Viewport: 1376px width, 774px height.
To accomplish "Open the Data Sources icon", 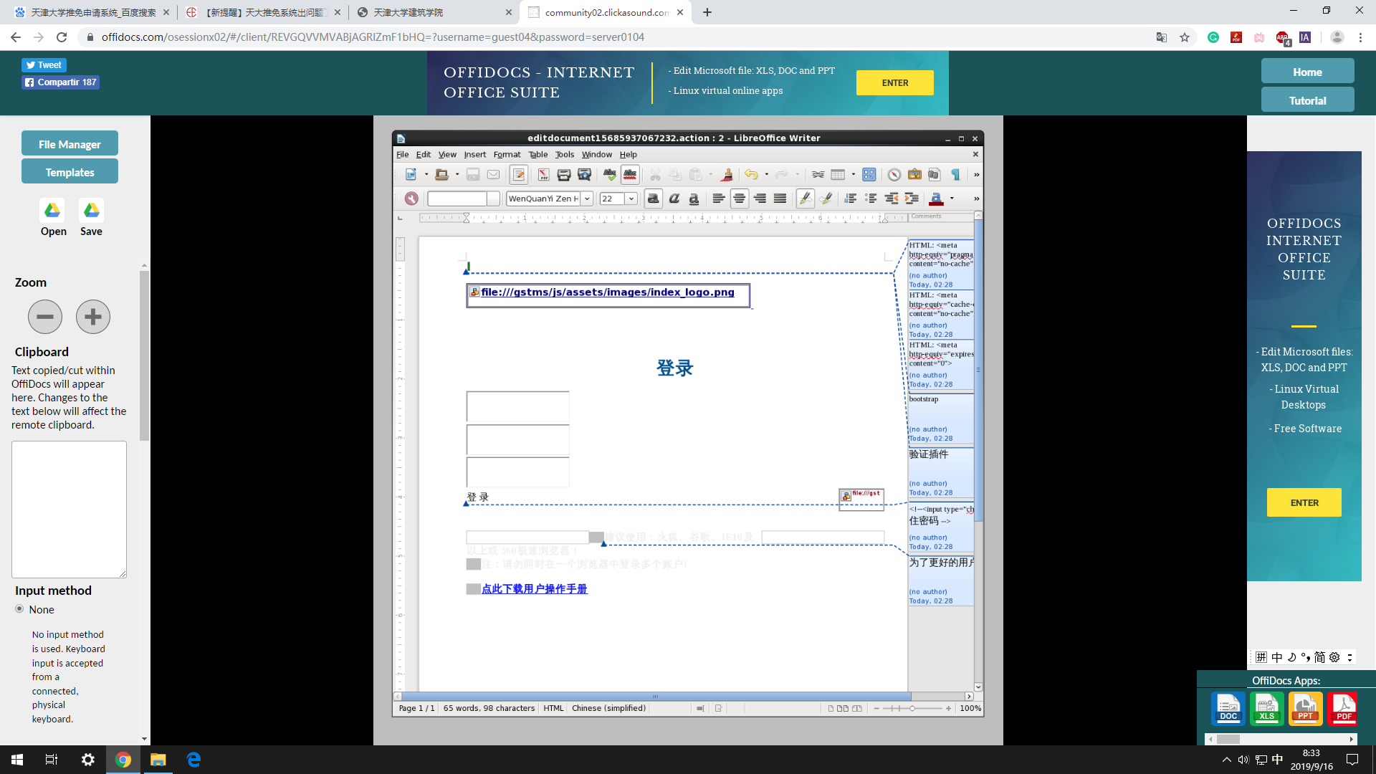I will pyautogui.click(x=934, y=175).
